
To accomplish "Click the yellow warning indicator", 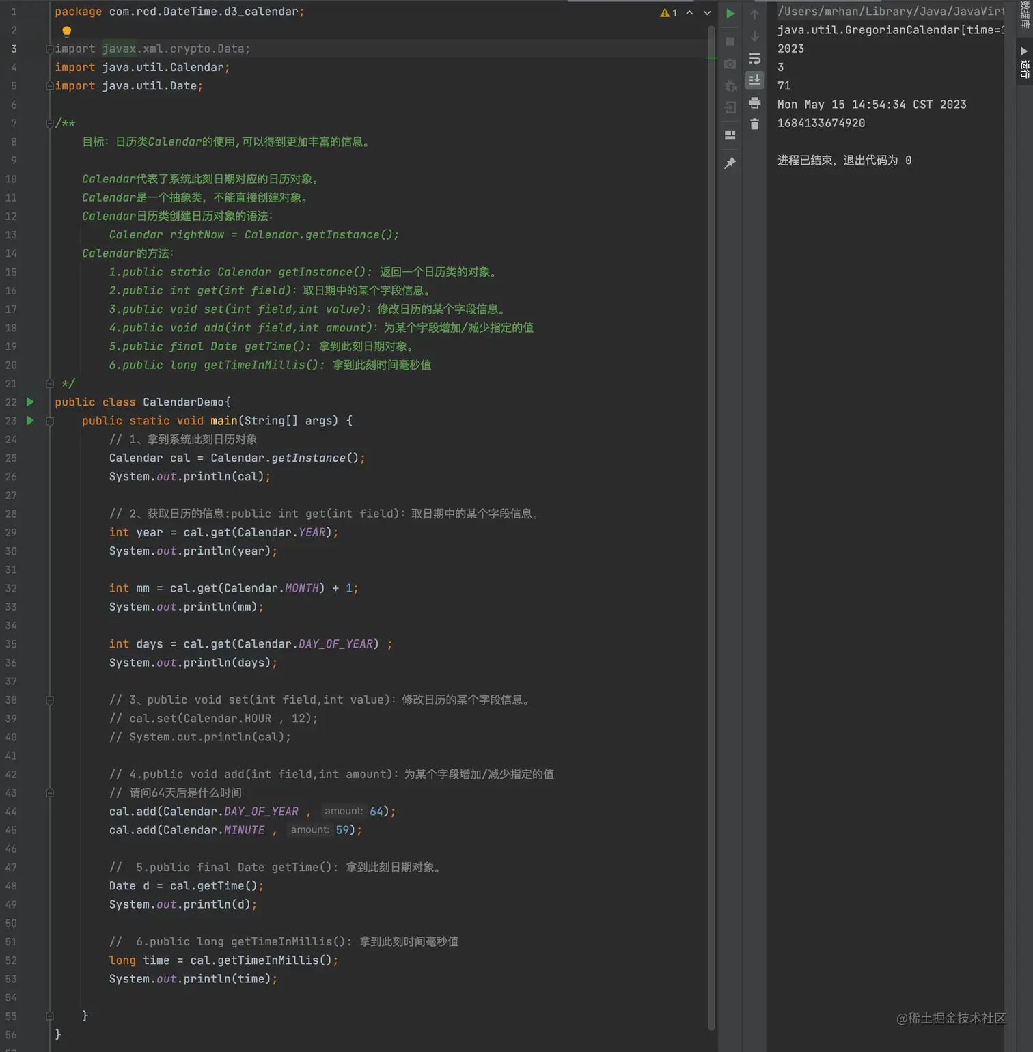I will [668, 12].
